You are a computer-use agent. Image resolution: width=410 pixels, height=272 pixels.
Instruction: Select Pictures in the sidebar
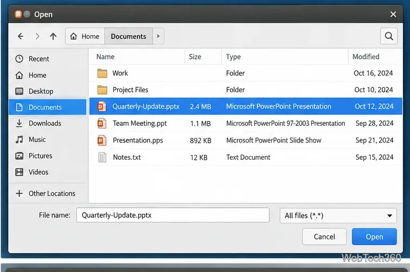tap(47, 155)
